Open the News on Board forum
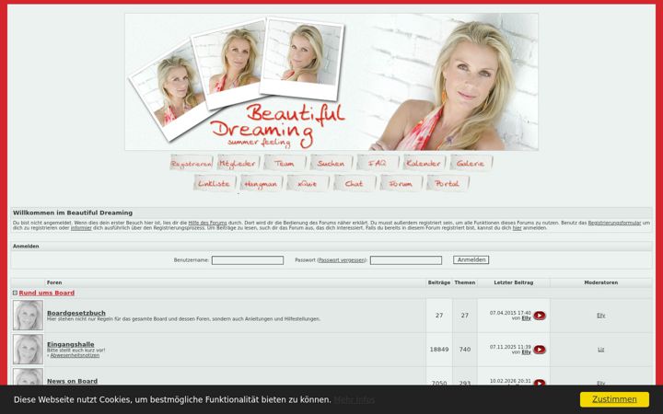The width and height of the screenshot is (663, 414). 73,381
